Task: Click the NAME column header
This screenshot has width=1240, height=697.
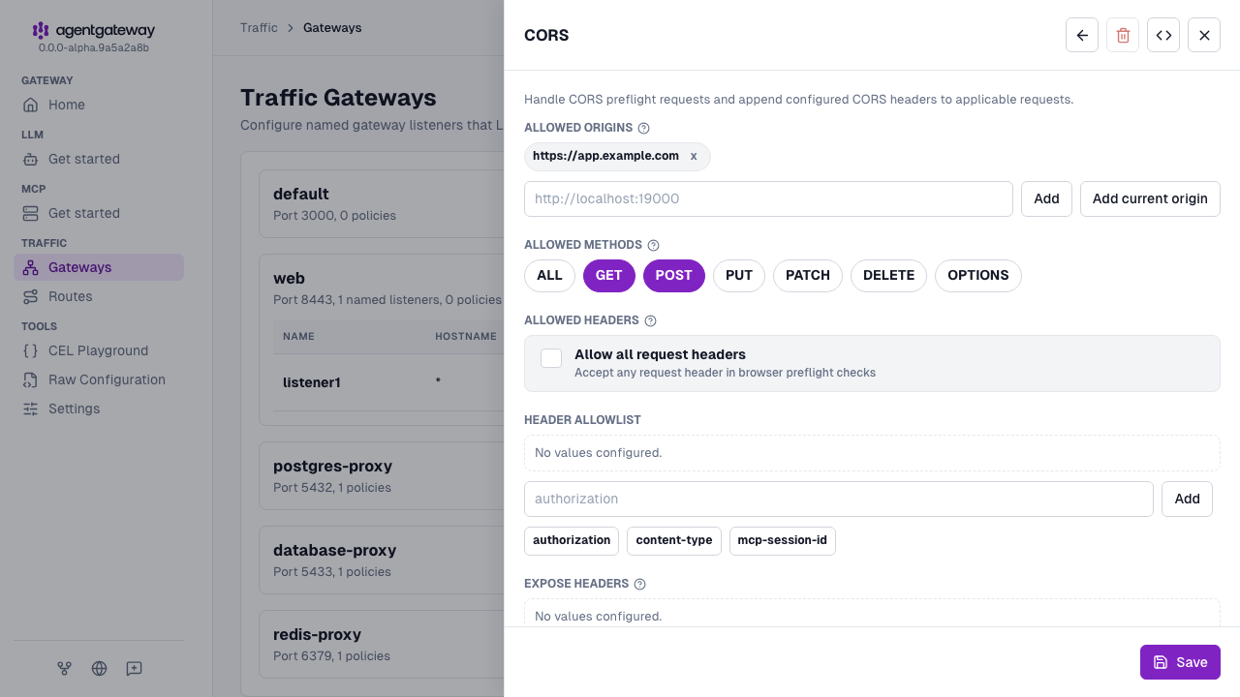Action: click(x=298, y=337)
